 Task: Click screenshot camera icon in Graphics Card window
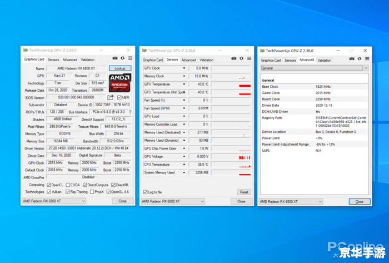click(115, 58)
